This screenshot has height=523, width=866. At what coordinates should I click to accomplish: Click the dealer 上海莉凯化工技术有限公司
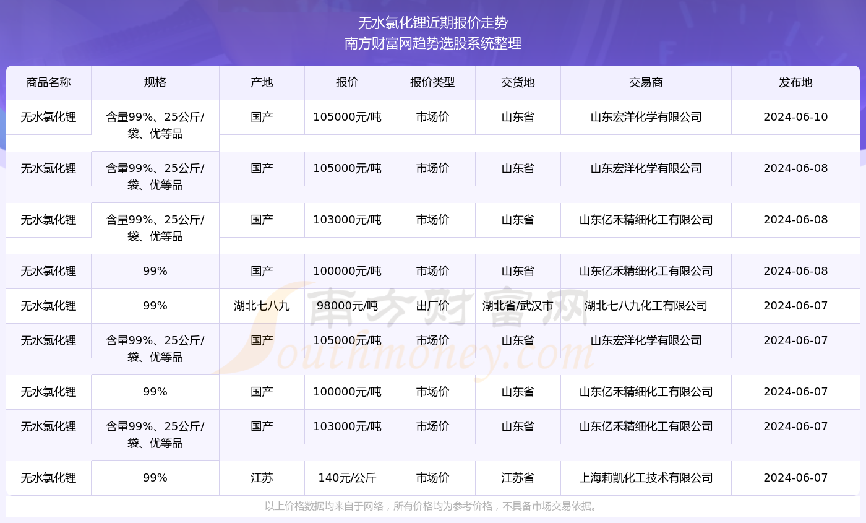coord(646,478)
